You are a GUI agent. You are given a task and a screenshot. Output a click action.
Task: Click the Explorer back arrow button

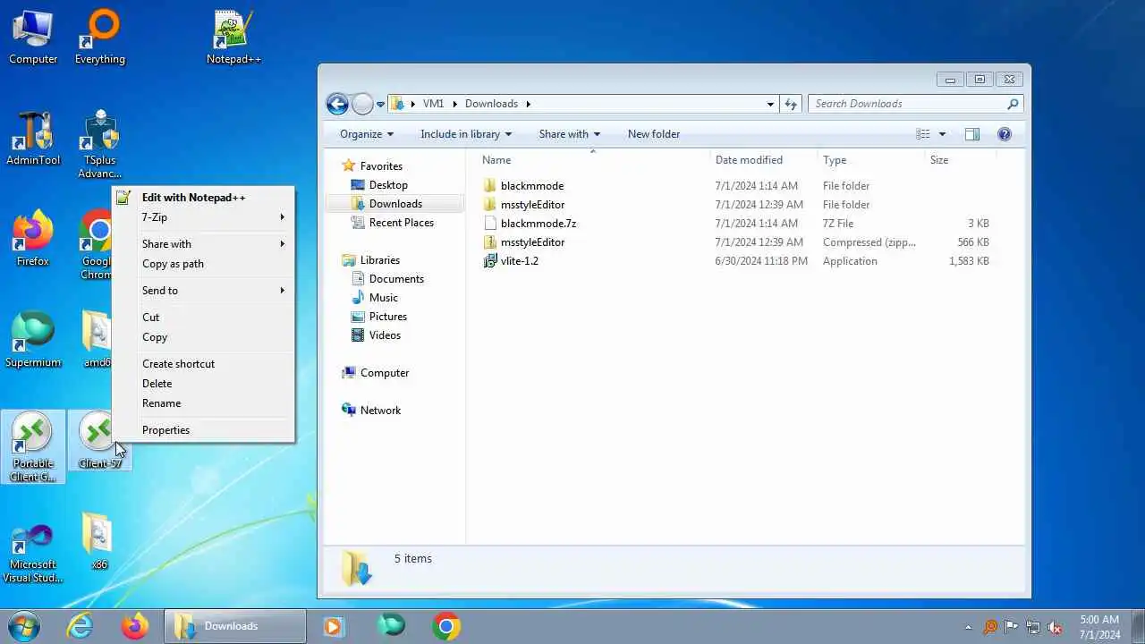[x=337, y=104]
